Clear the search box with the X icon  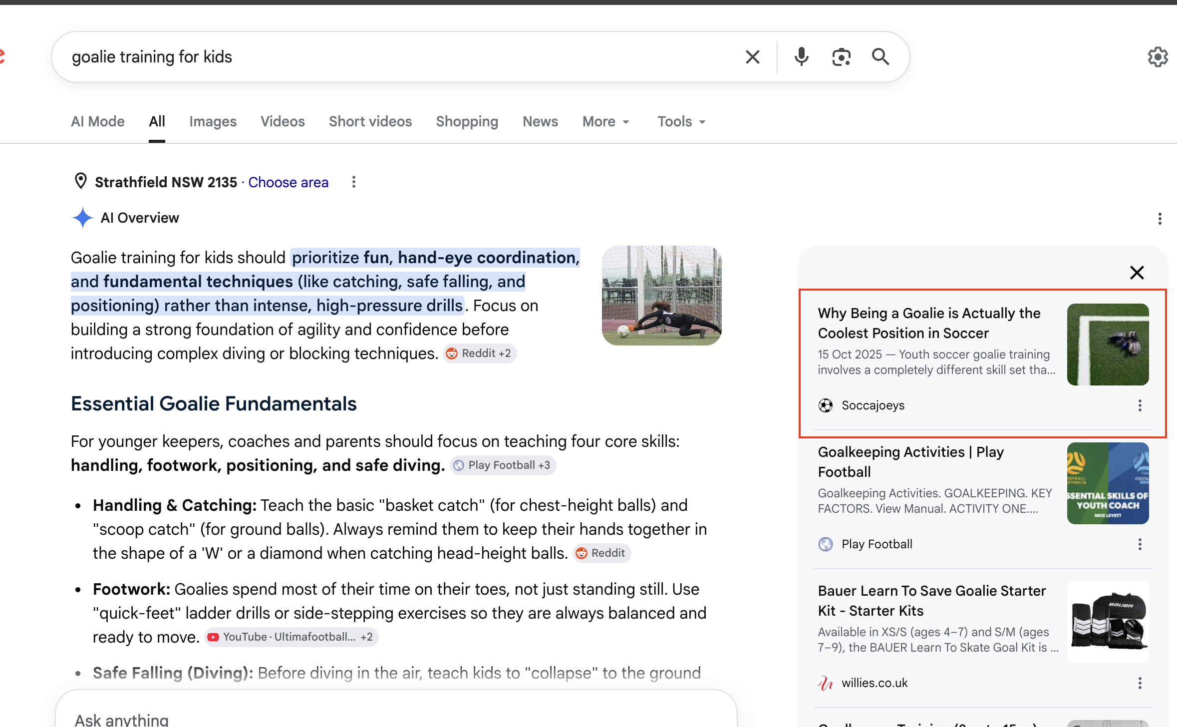click(x=752, y=57)
